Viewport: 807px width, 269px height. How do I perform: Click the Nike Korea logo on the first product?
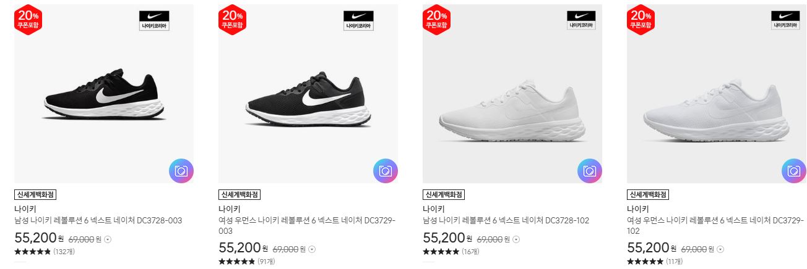click(155, 20)
